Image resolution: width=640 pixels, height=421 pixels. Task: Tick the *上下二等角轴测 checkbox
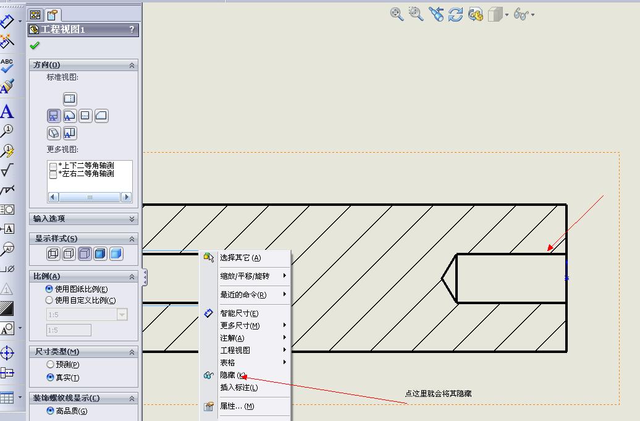[x=53, y=166]
